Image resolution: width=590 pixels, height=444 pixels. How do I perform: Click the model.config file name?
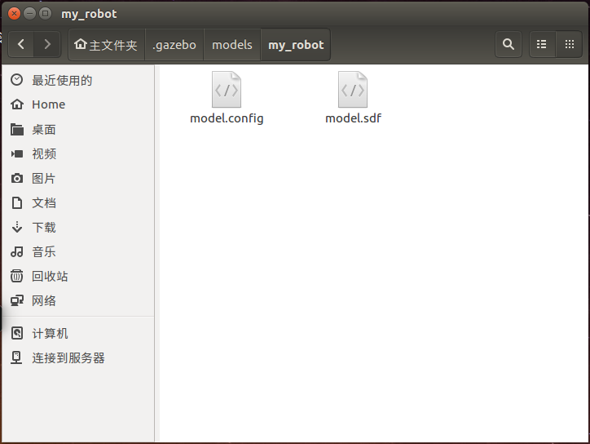[227, 118]
